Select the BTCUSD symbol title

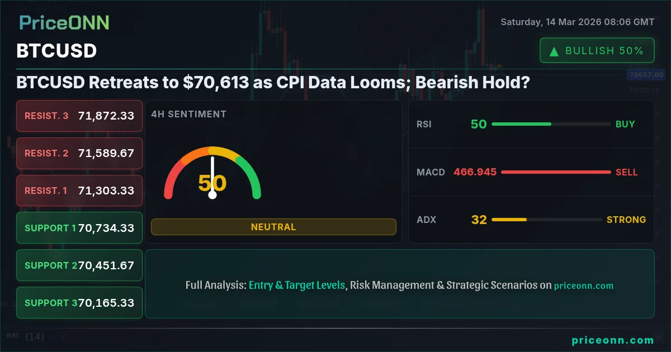[x=56, y=51]
